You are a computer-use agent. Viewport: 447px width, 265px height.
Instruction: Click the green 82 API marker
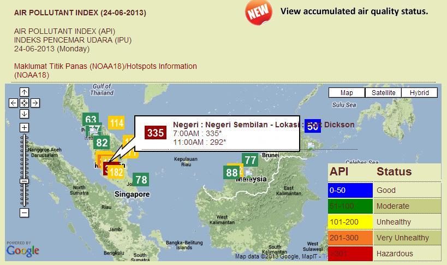tap(102, 143)
